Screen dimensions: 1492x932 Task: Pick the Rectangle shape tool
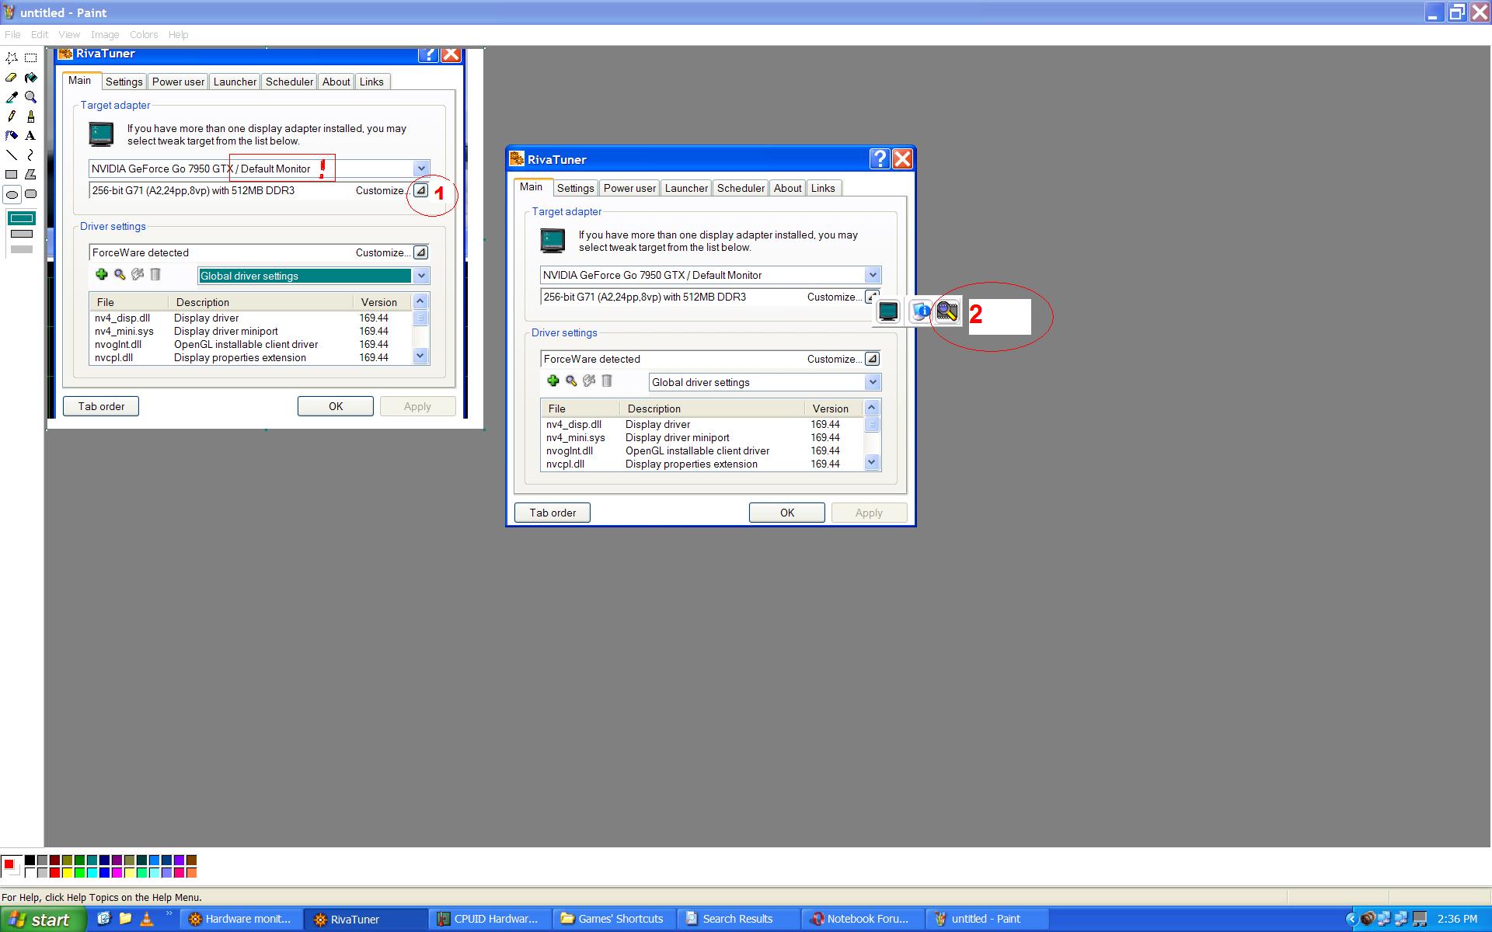(x=12, y=175)
